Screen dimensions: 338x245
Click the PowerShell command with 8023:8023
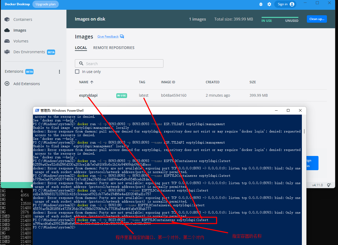pos(143,220)
